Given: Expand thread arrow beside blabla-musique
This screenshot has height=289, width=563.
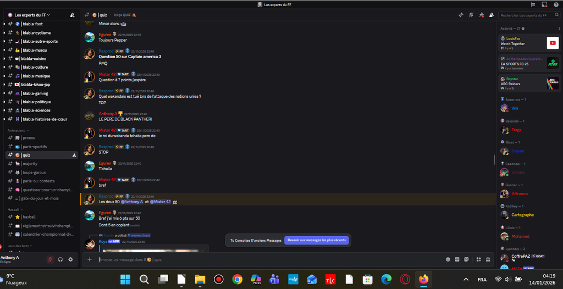Looking at the screenshot, I should tap(4, 76).
